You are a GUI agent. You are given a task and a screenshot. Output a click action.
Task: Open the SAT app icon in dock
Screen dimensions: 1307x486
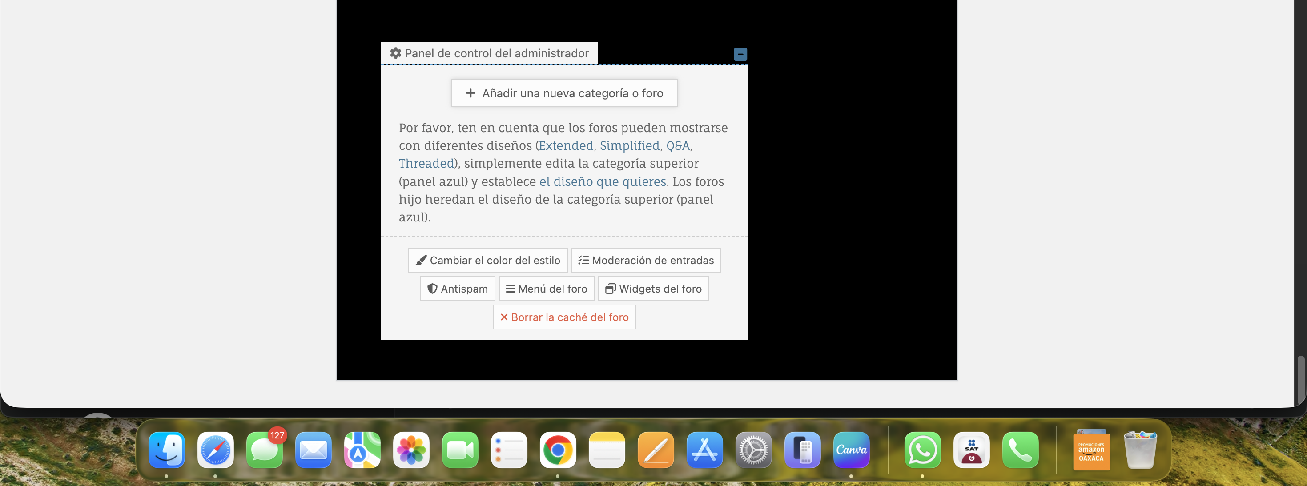[971, 450]
